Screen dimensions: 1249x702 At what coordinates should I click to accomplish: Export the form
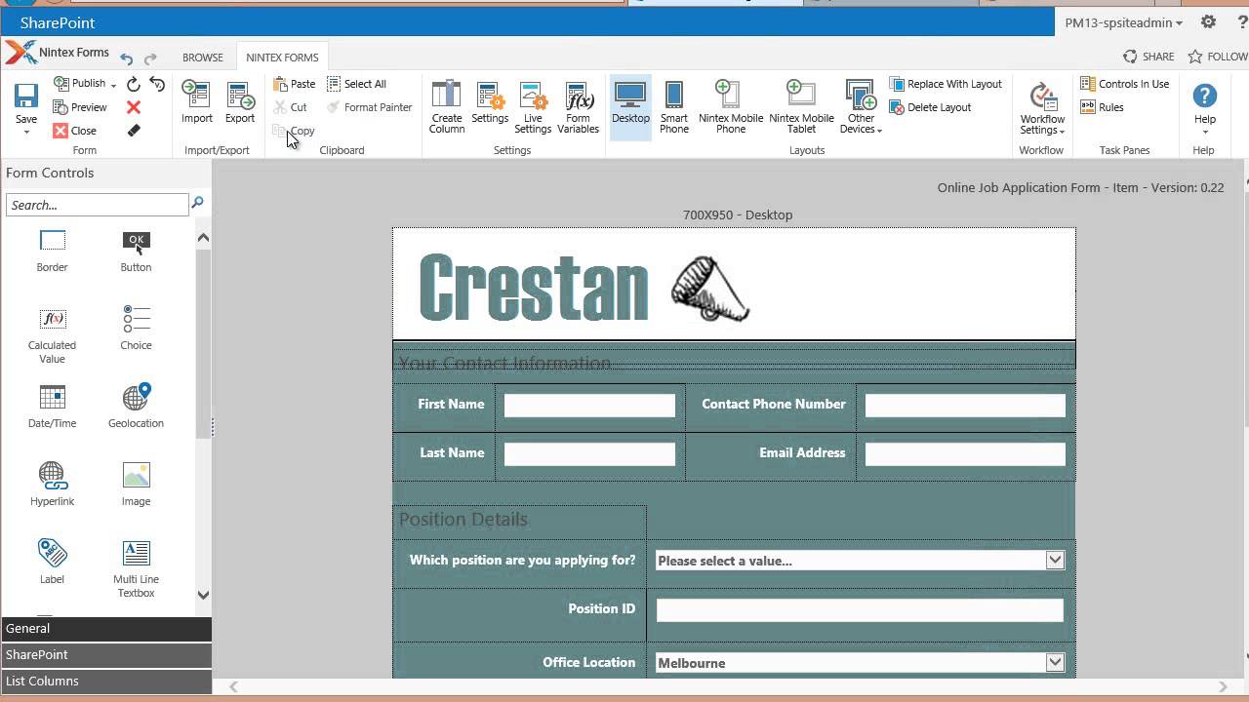click(240, 103)
